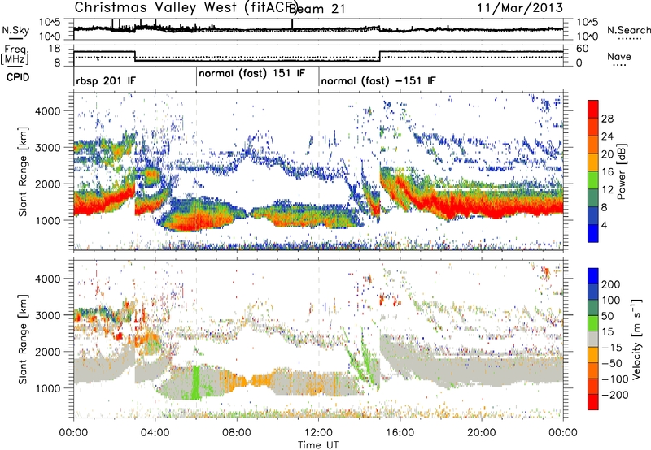
Task: Click the "-50" value on Velocity scale
Action: click(x=612, y=363)
